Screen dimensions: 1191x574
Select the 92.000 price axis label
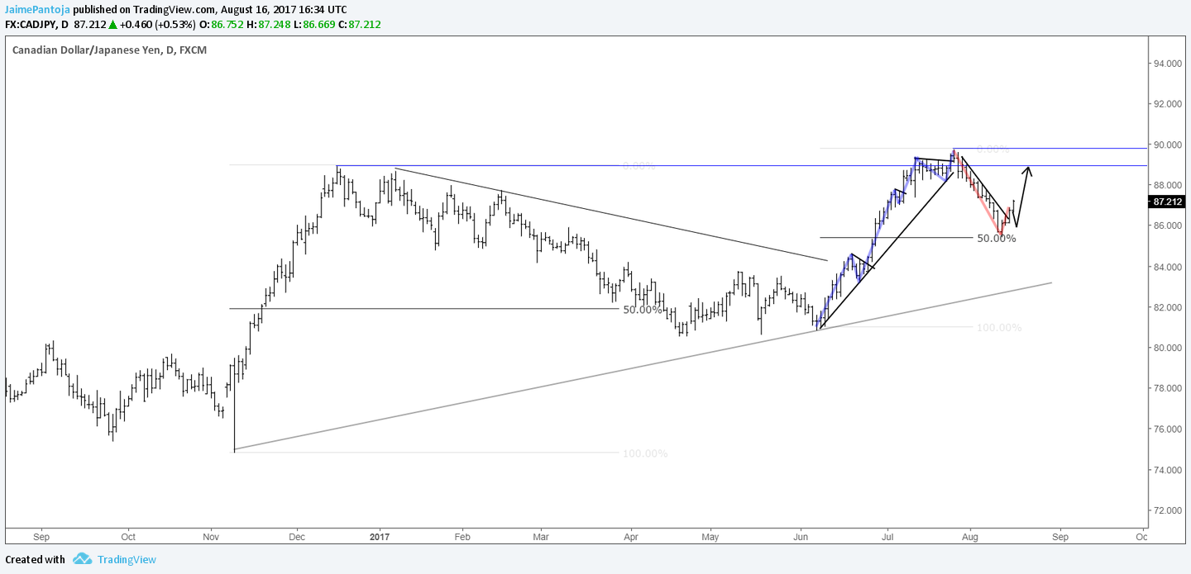click(x=1168, y=104)
